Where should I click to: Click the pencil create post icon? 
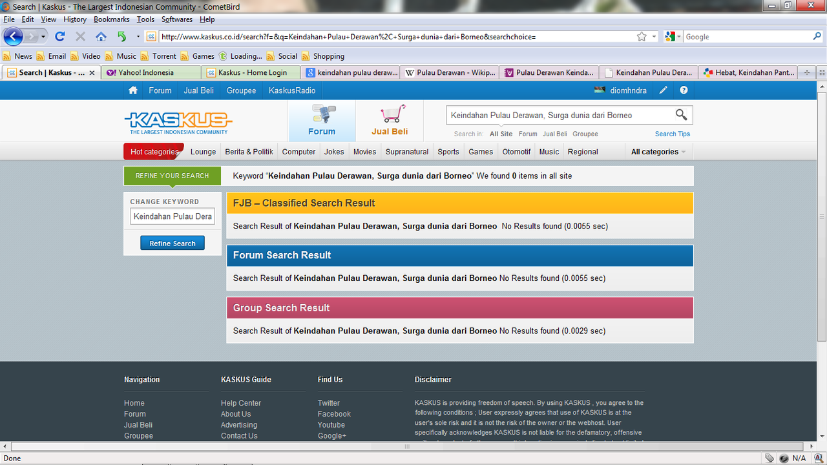pos(664,90)
